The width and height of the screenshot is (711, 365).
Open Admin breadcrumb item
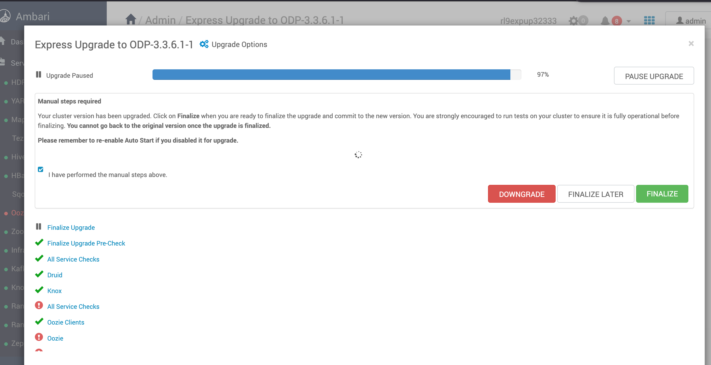click(160, 20)
